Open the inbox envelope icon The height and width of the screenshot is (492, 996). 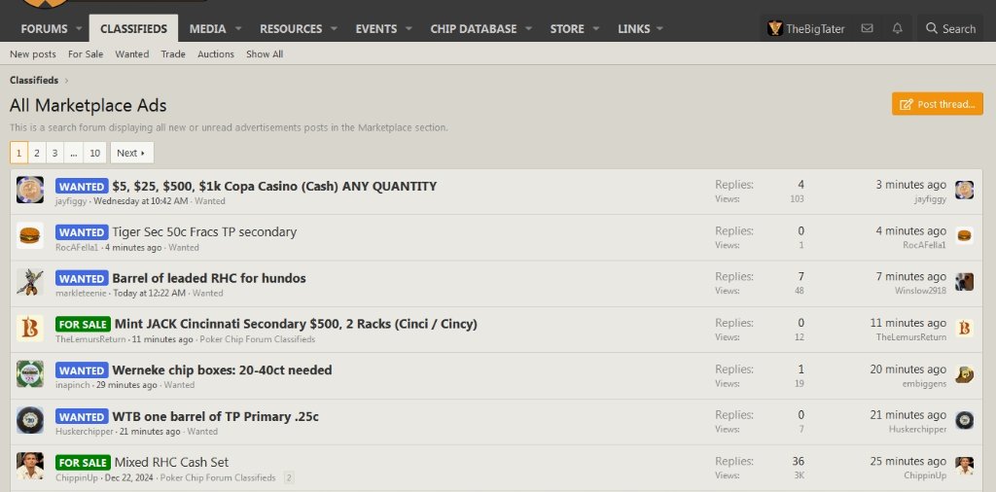(x=867, y=28)
